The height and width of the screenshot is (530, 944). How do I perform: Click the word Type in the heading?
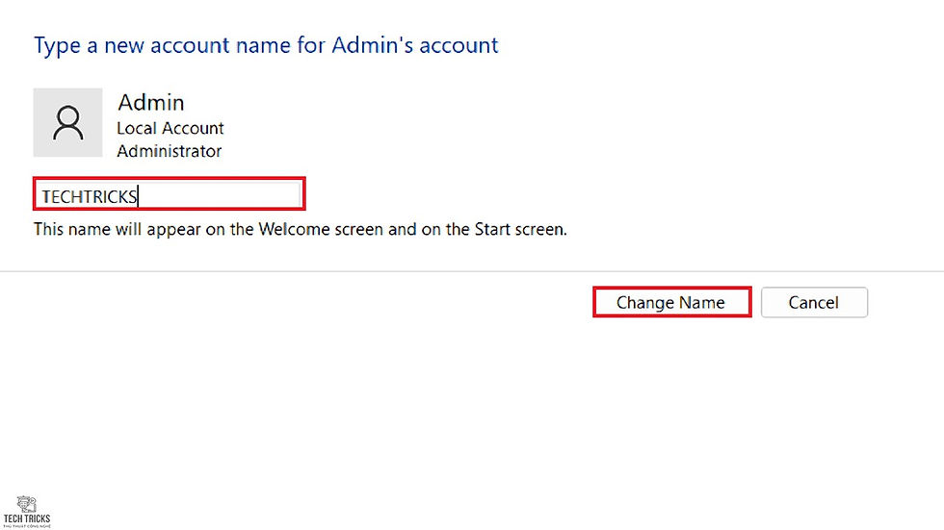(57, 46)
